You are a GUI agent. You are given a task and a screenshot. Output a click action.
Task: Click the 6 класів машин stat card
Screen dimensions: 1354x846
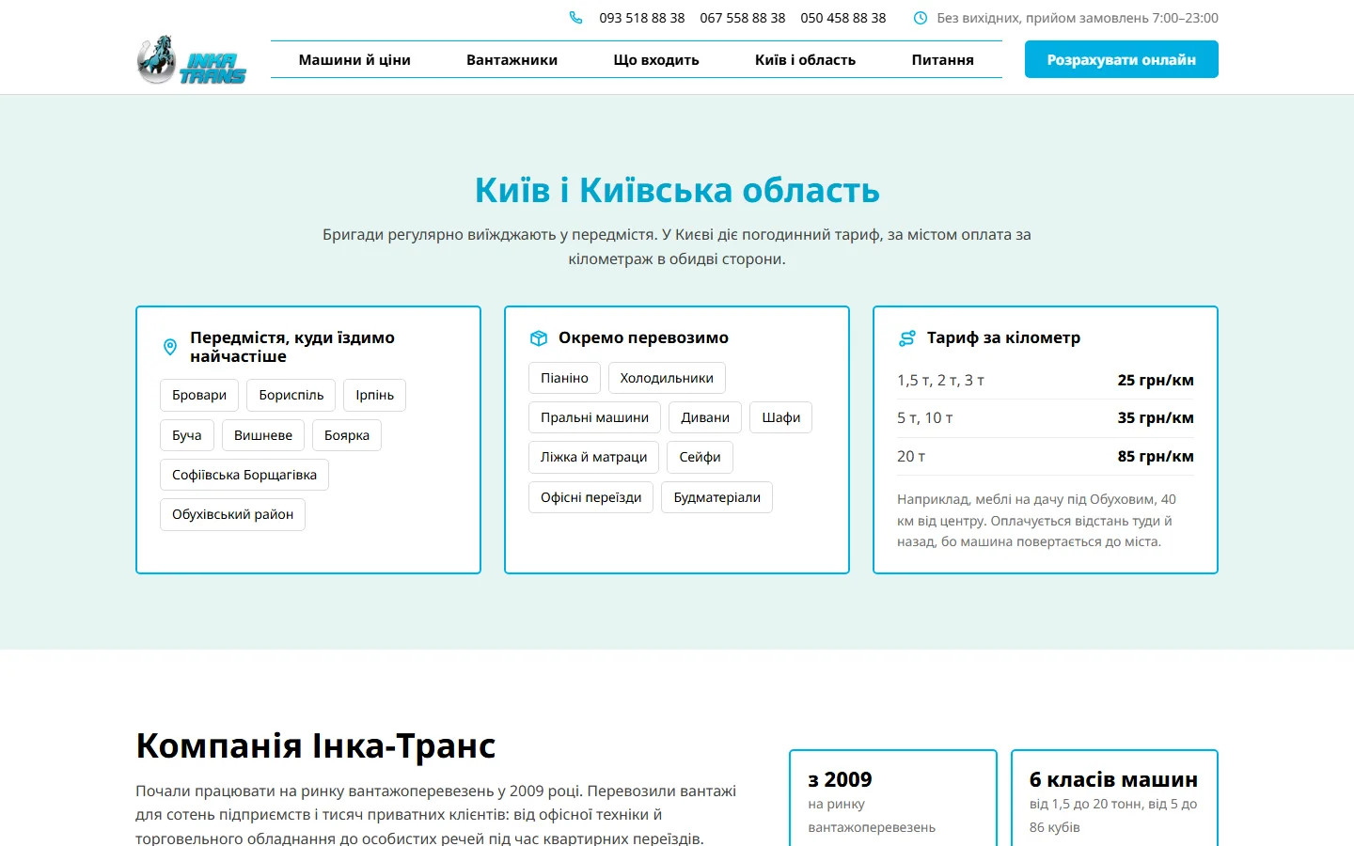(1114, 798)
